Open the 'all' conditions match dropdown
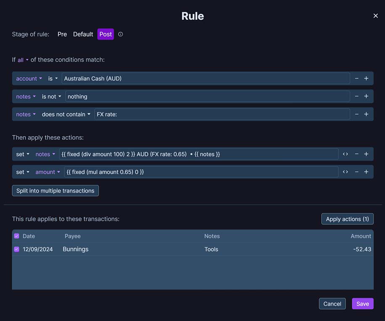The image size is (385, 321). pyautogui.click(x=23, y=60)
